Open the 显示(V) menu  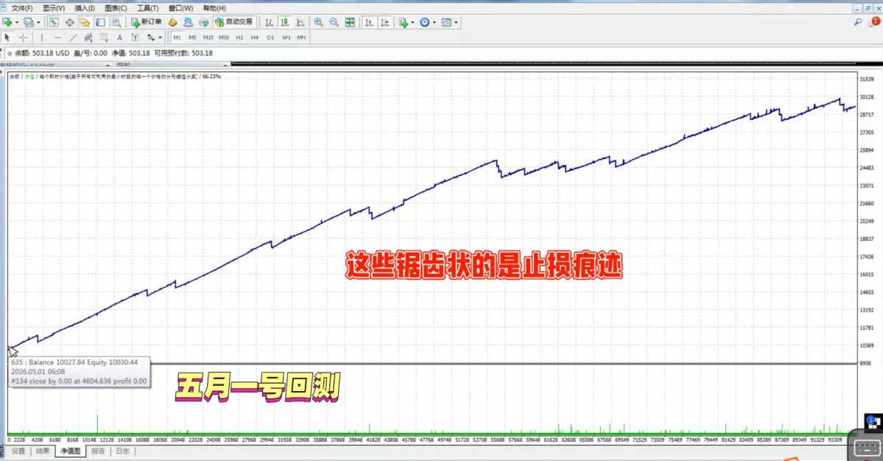(54, 8)
